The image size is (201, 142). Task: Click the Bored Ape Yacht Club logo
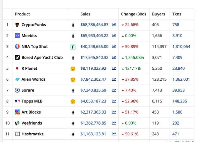coord(17,57)
